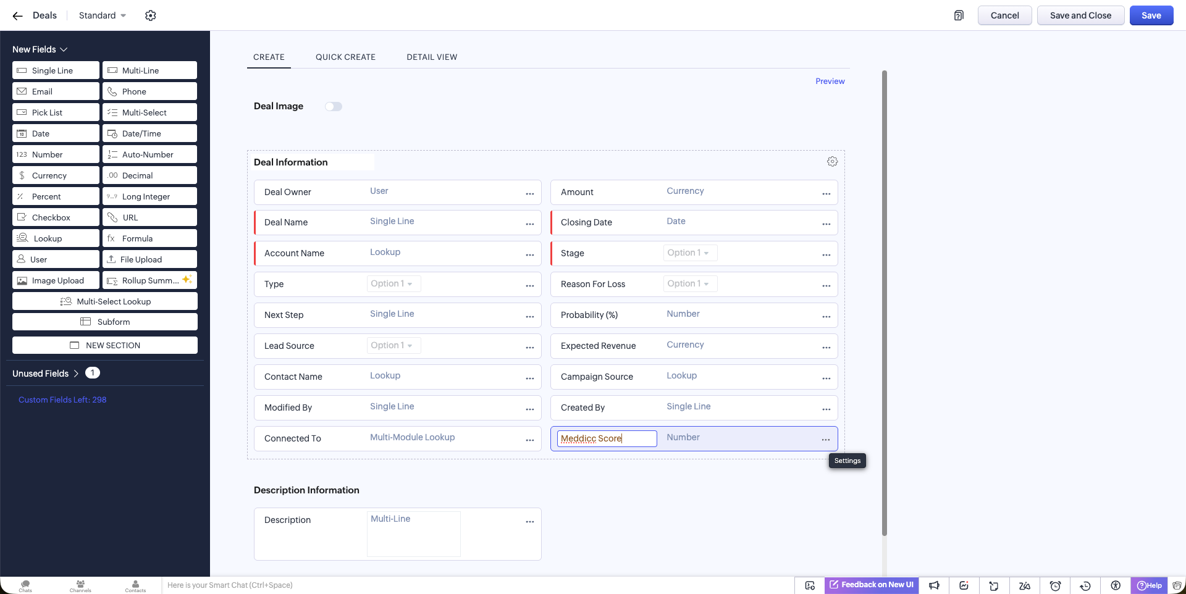Click the Chats icon in bottom bar
1186x594 pixels.
(x=25, y=585)
